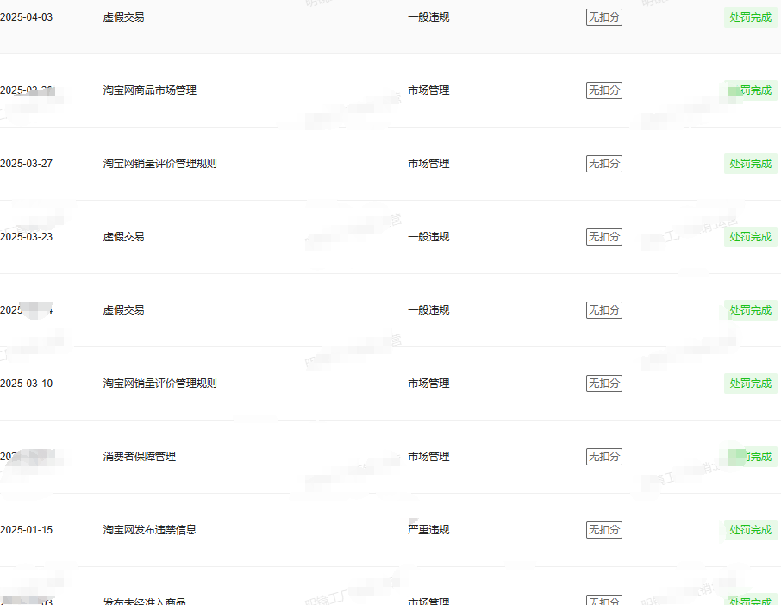Click 无扣分 tag in 消费者保障管理 row
Viewport: 781px width, 605px height.
(x=603, y=457)
